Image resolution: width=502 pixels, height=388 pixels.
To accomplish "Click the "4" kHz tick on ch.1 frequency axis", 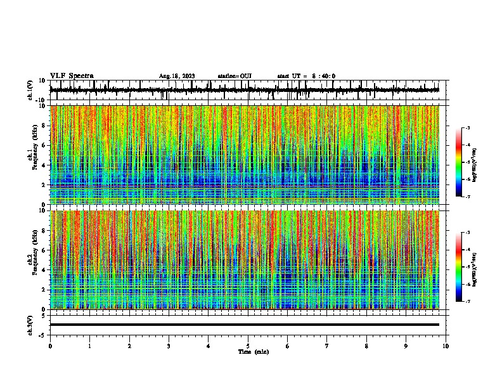I will click(x=44, y=165).
